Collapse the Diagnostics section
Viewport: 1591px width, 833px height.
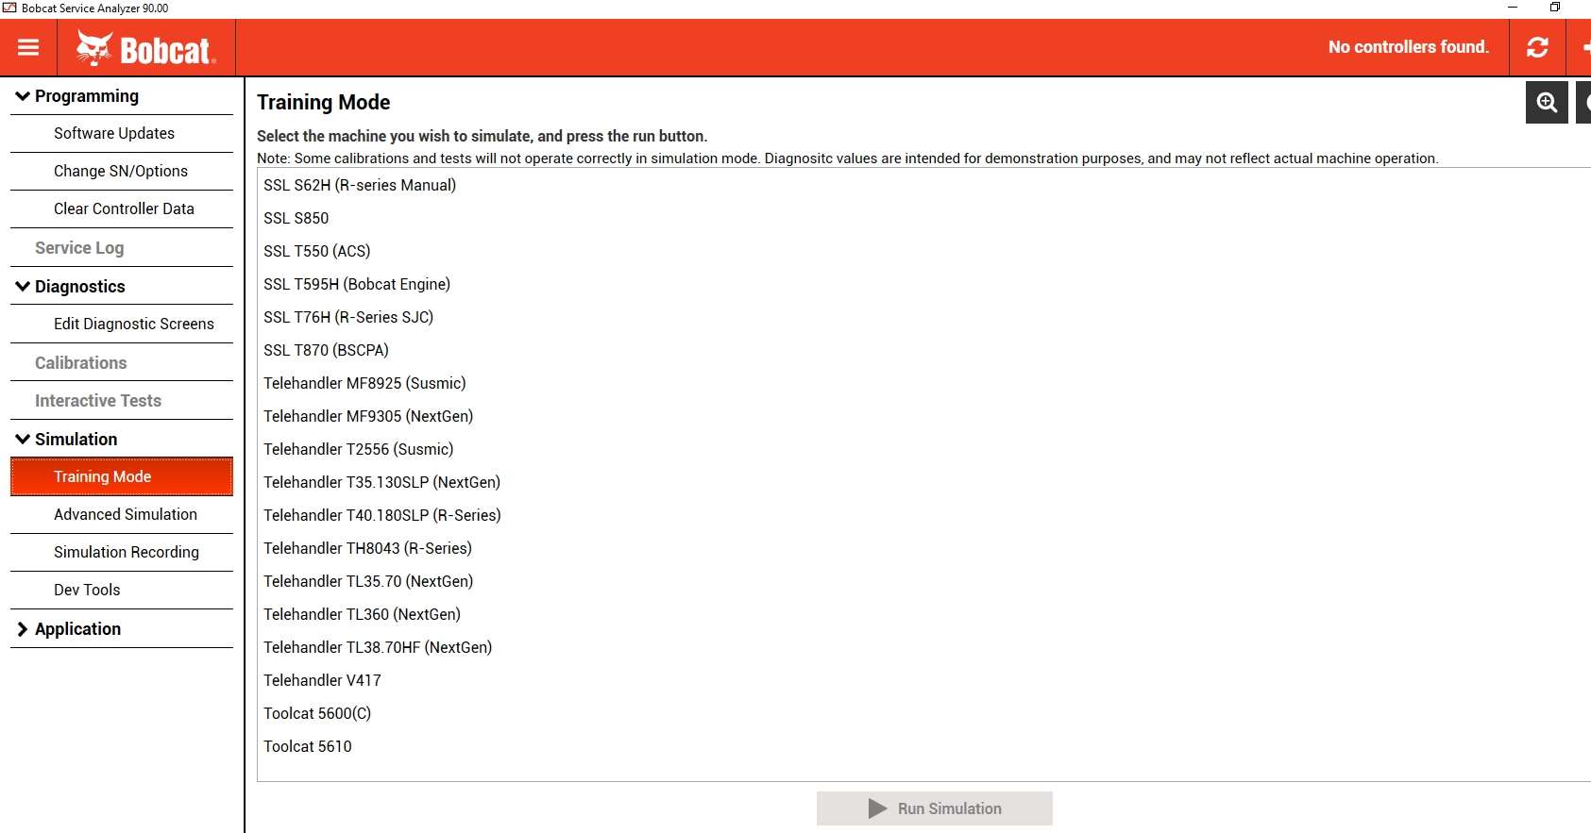(x=23, y=286)
